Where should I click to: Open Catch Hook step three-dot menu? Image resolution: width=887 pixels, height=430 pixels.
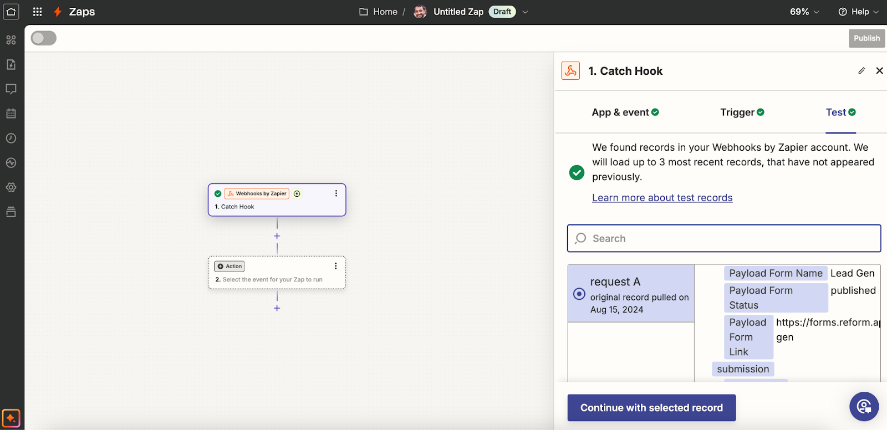click(336, 193)
